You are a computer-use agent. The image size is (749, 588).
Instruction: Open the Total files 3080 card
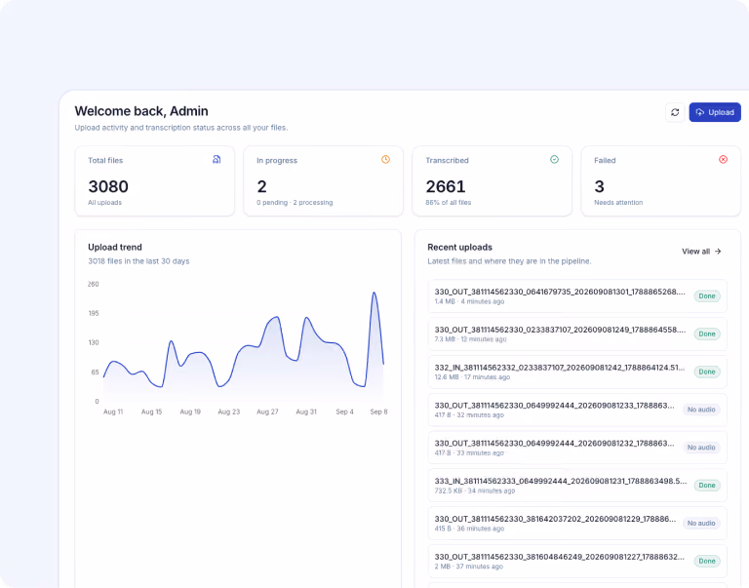[x=155, y=181]
